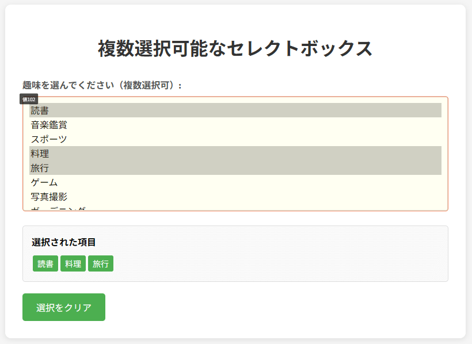Click the 複数選択可能なセレクトボックス page title

click(235, 48)
